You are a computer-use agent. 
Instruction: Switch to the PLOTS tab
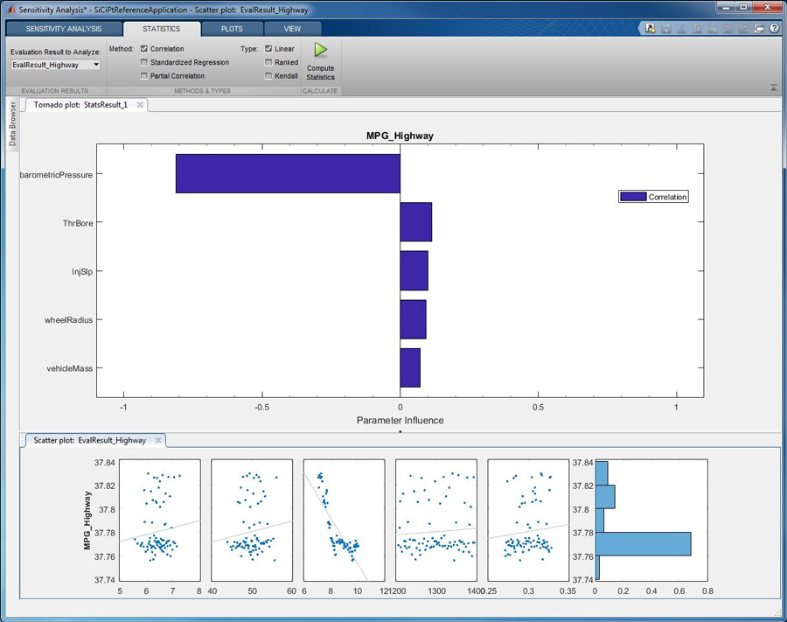[x=232, y=28]
